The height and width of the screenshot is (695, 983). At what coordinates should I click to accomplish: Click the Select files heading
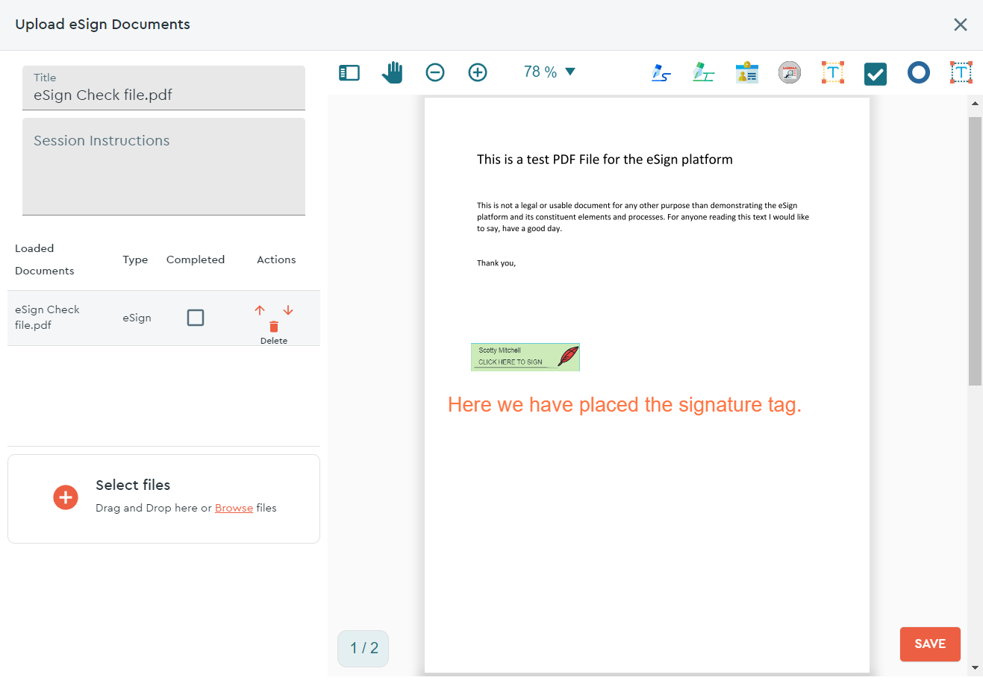[x=133, y=485]
